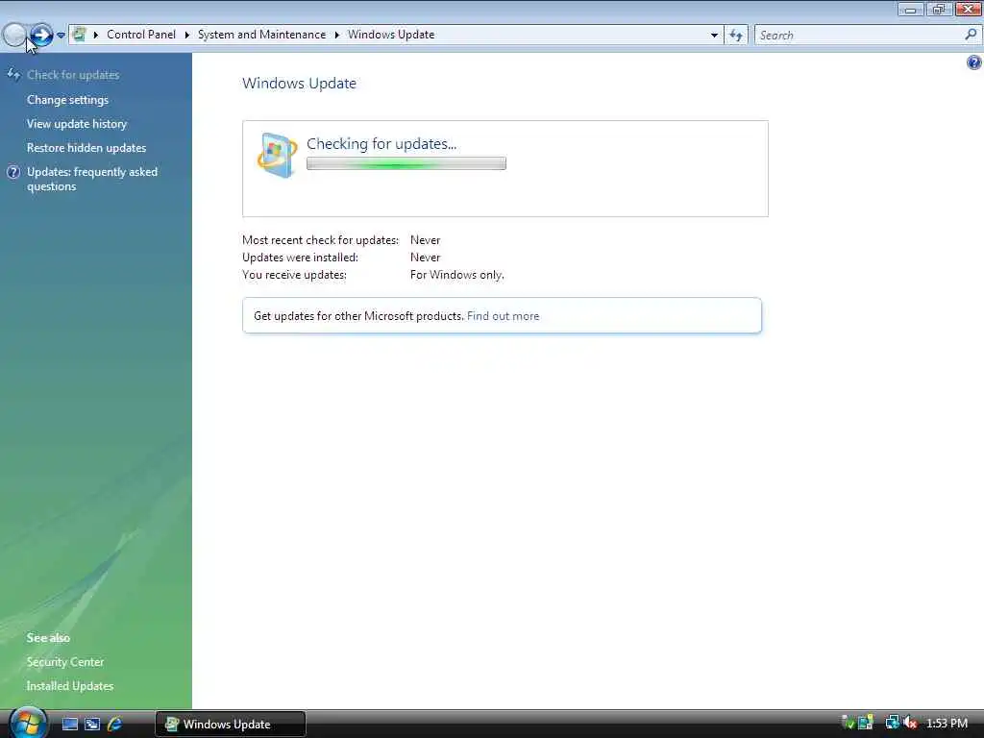This screenshot has height=738, width=984.
Task: Expand the arrow before Control Panel breadcrumb
Action: 96,35
